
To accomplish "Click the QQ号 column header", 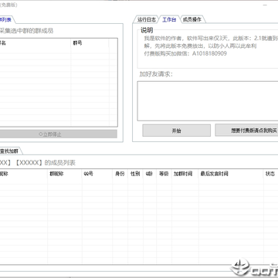I will [97, 174].
